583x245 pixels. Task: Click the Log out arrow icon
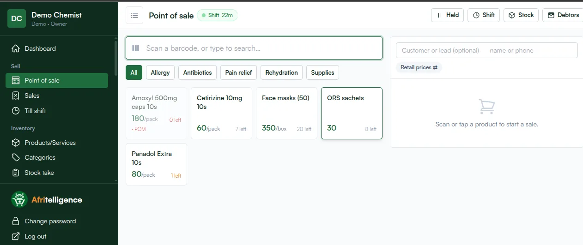(x=16, y=236)
